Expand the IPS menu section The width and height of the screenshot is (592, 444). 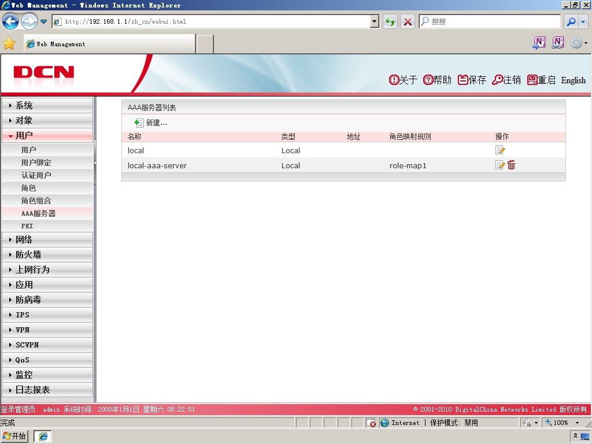[47, 314]
